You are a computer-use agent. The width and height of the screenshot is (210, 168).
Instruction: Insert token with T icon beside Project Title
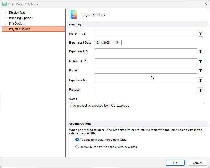click(x=200, y=34)
